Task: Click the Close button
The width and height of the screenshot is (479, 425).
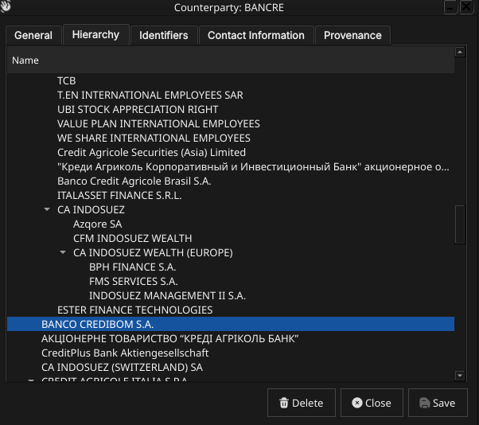Action: (x=372, y=403)
